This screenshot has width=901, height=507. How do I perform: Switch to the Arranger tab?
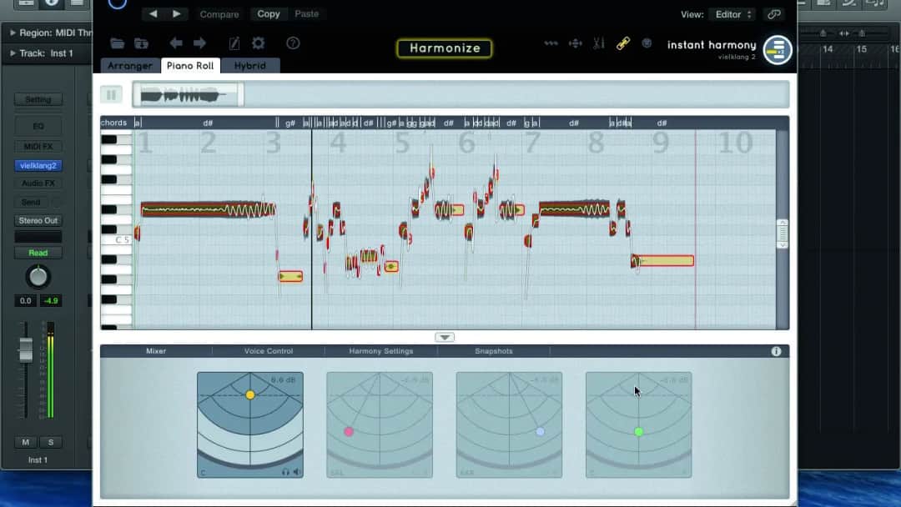pos(130,66)
